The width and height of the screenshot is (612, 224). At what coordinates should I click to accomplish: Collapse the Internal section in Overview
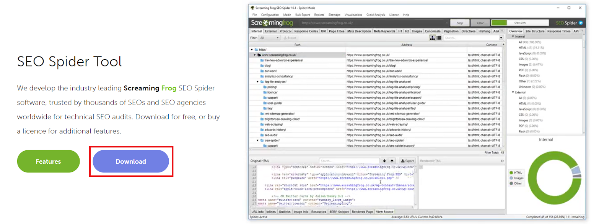[x=513, y=37]
